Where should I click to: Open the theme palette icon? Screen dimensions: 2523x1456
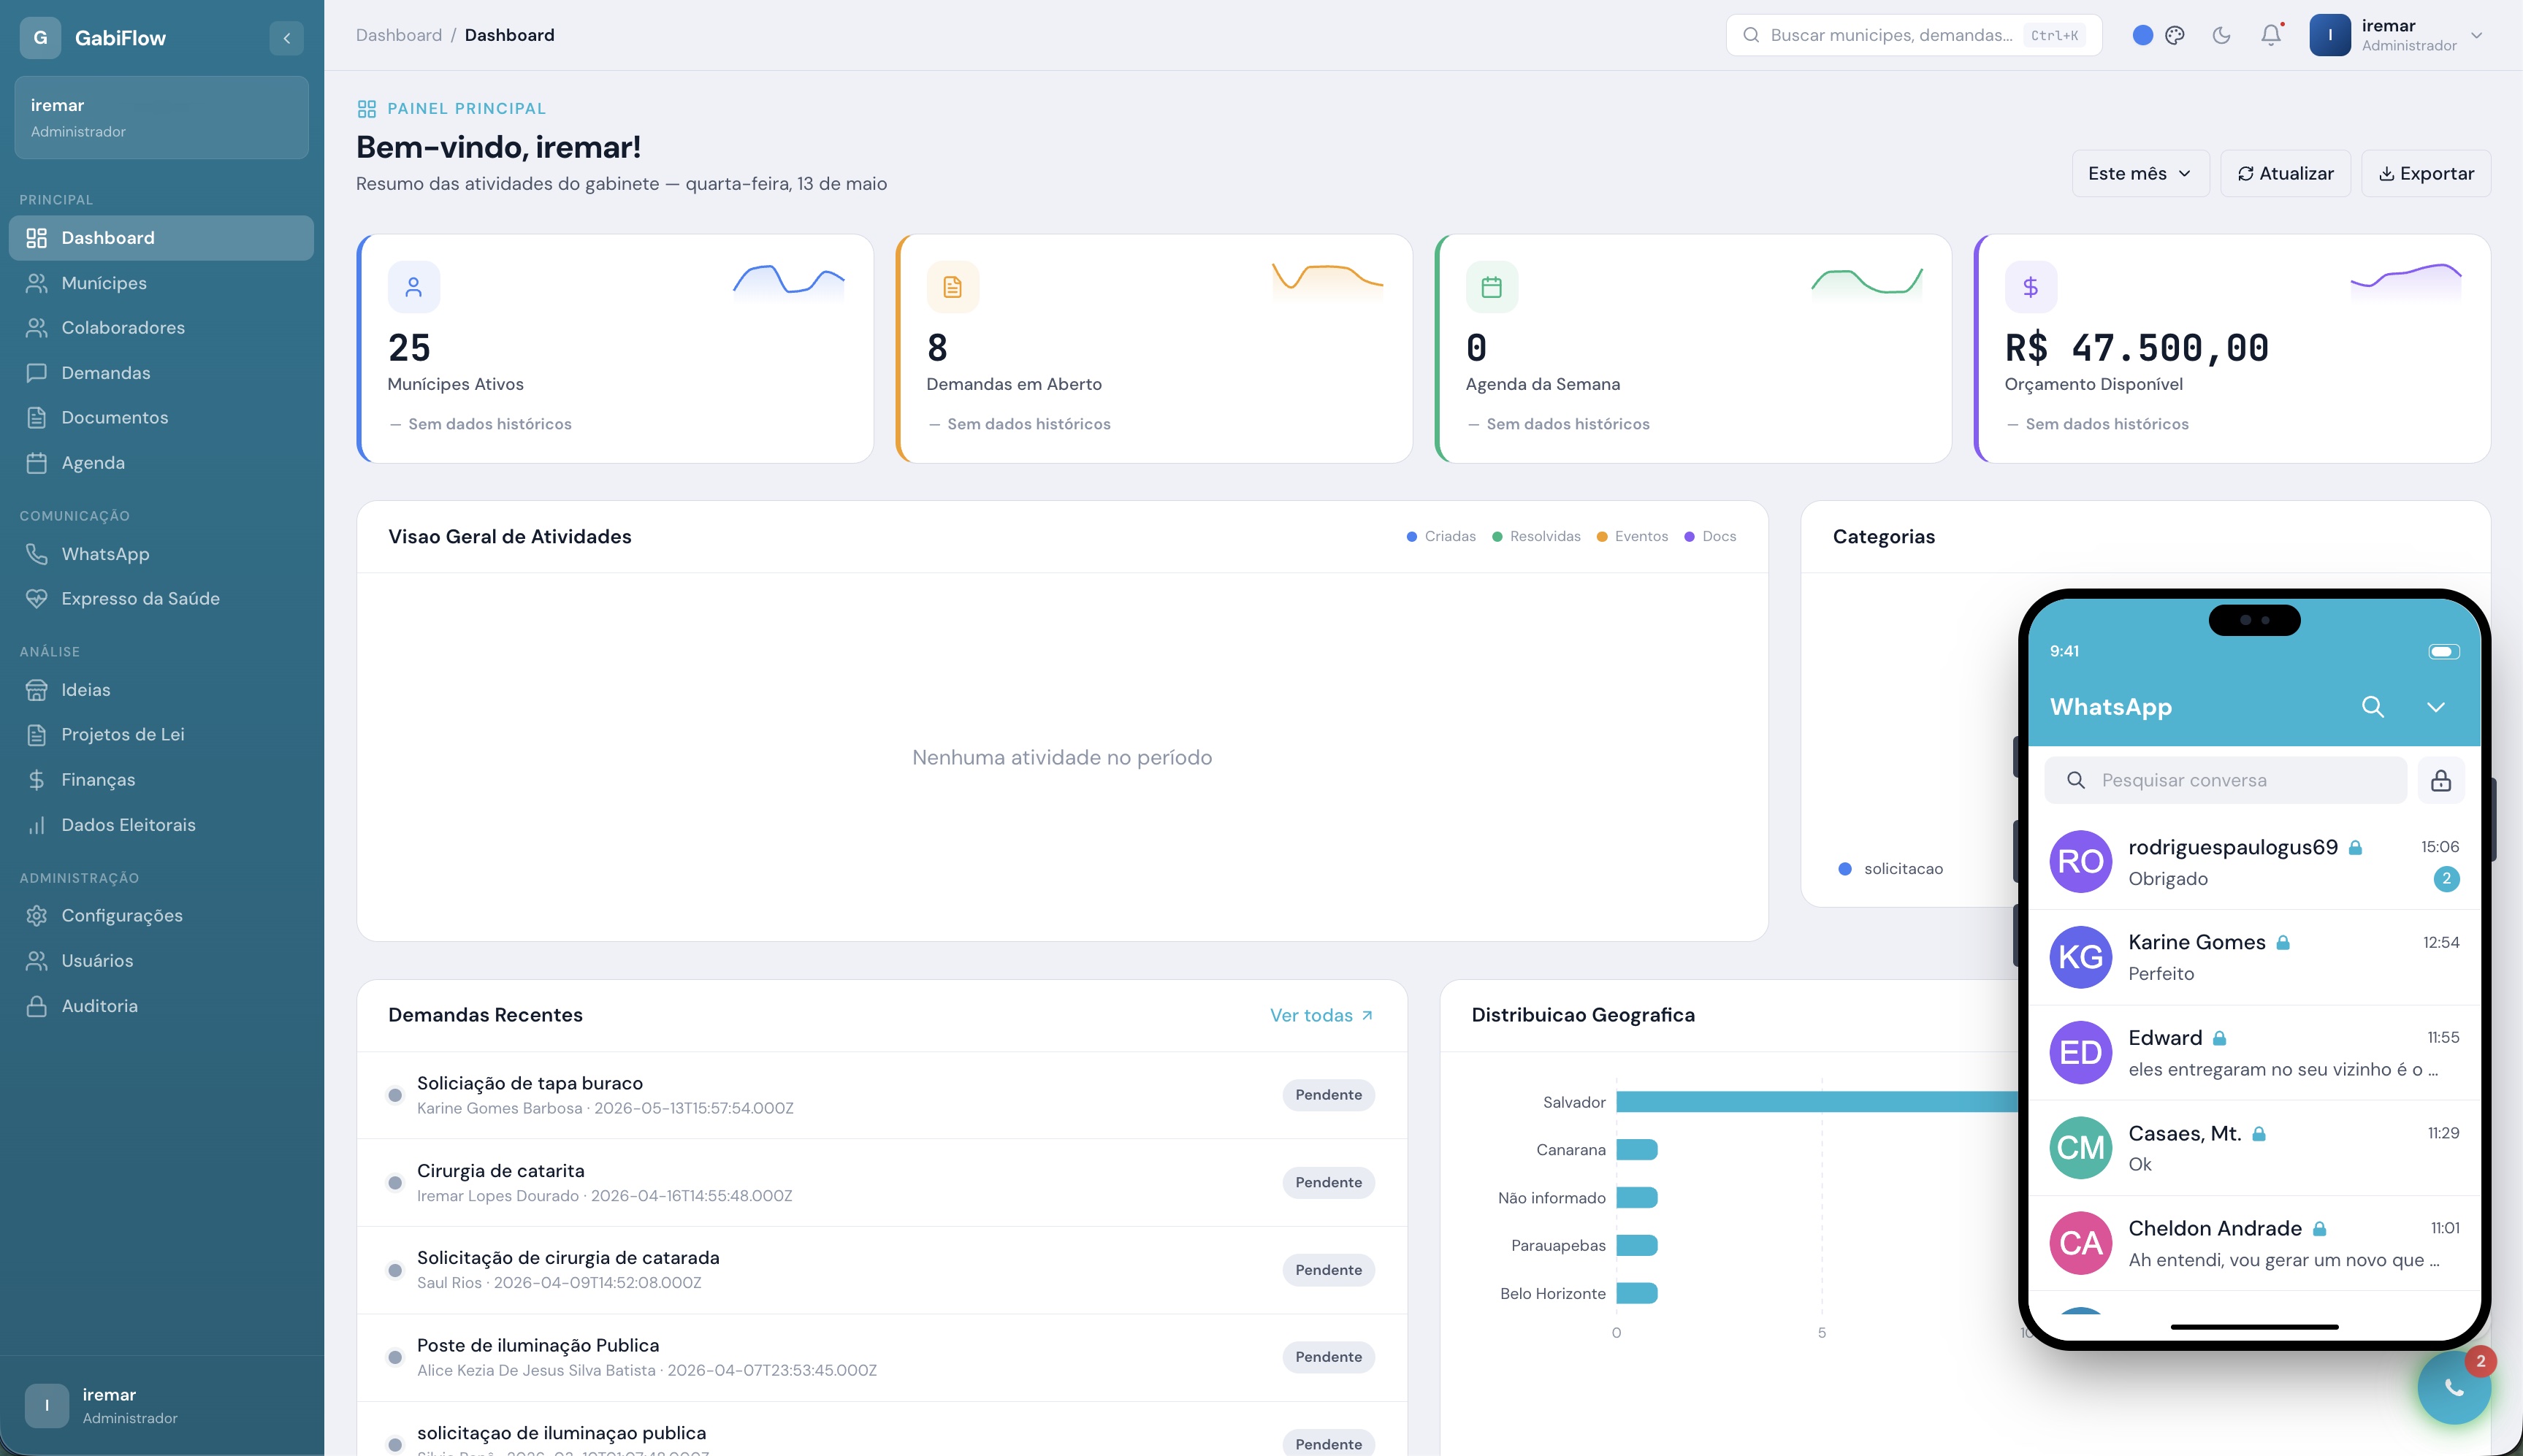[2175, 35]
